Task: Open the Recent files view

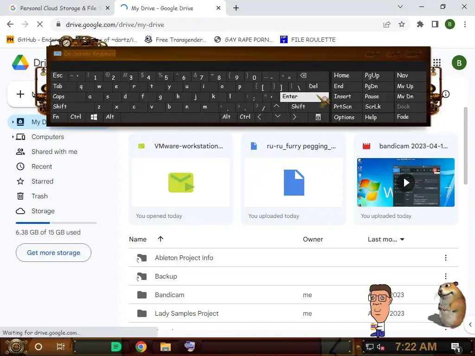Action: [x=42, y=166]
